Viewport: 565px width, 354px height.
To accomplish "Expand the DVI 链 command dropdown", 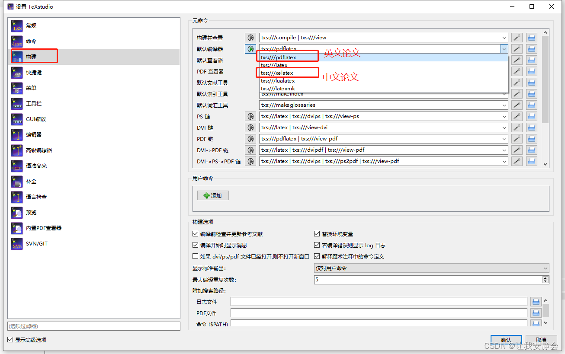I will point(504,127).
